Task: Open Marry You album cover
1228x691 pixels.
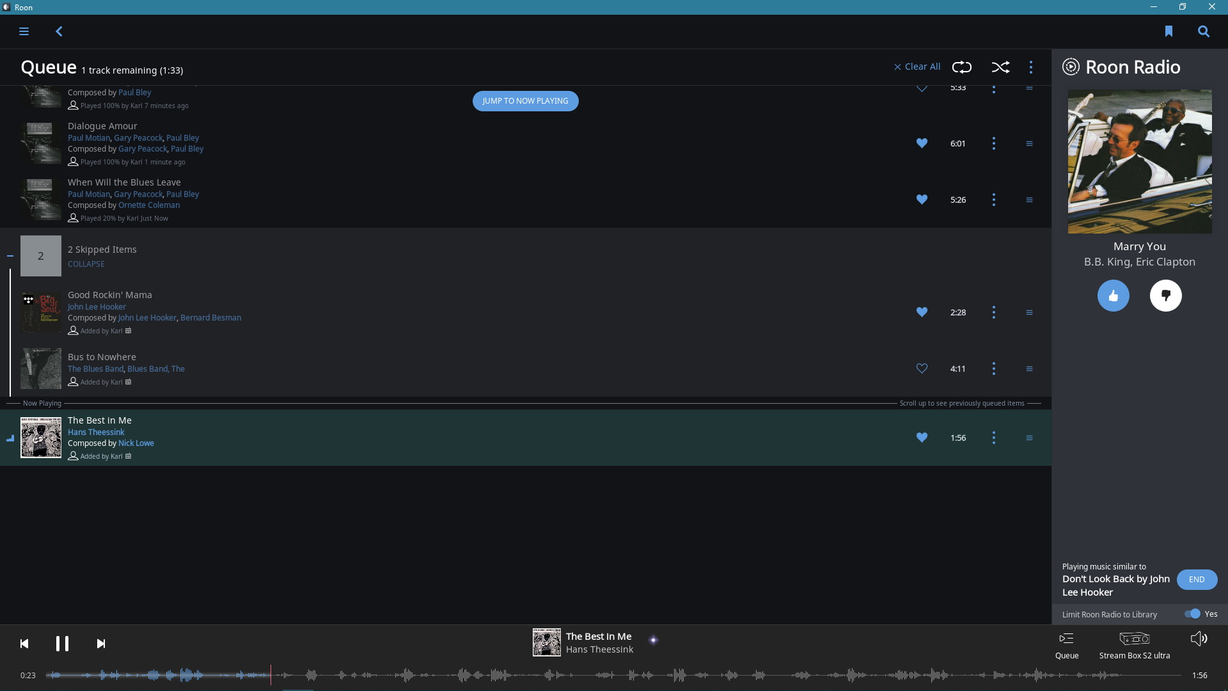Action: 1140,161
